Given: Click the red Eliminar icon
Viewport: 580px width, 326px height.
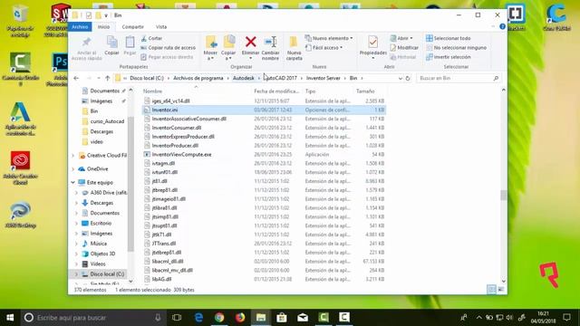Looking at the screenshot, I should (x=250, y=43).
